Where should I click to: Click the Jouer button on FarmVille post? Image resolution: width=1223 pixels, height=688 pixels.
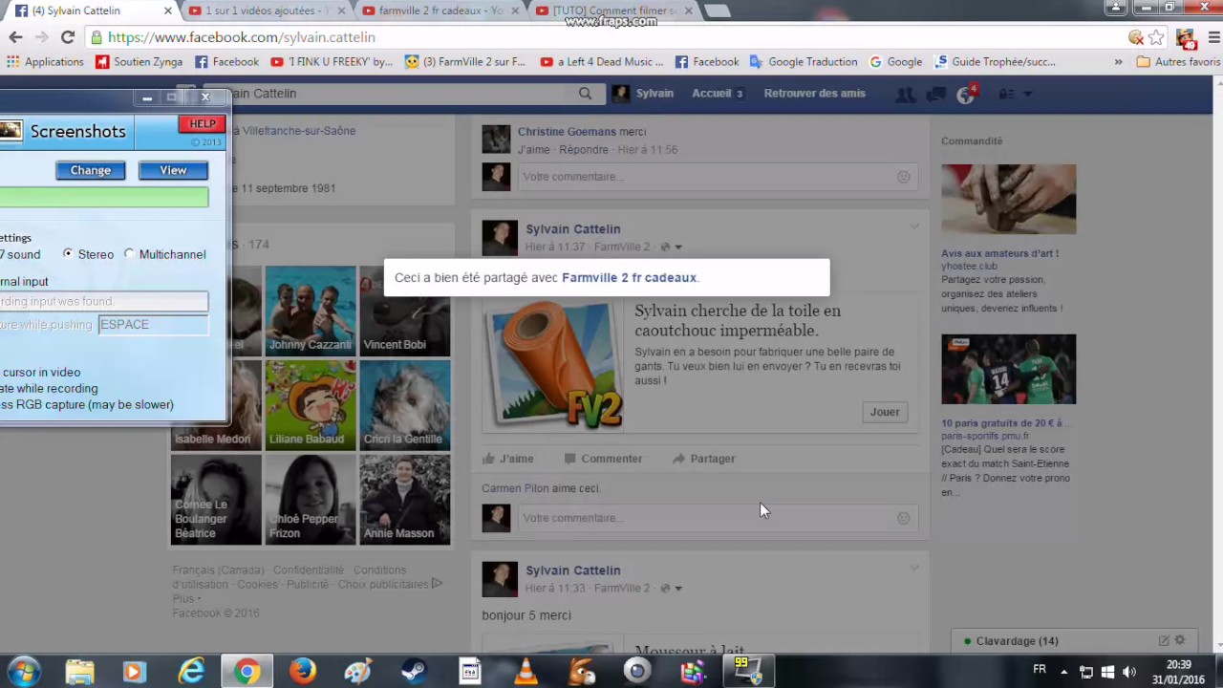[x=885, y=412]
